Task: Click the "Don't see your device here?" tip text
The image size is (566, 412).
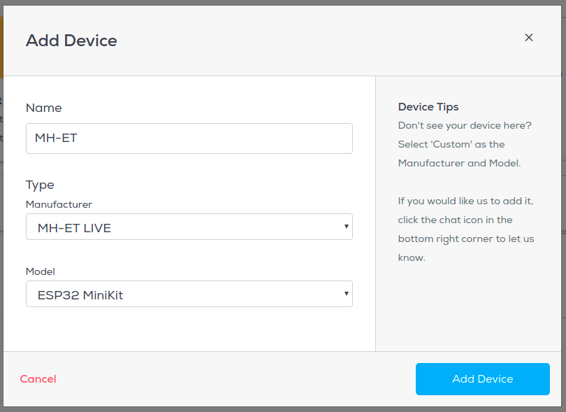Action: click(465, 125)
